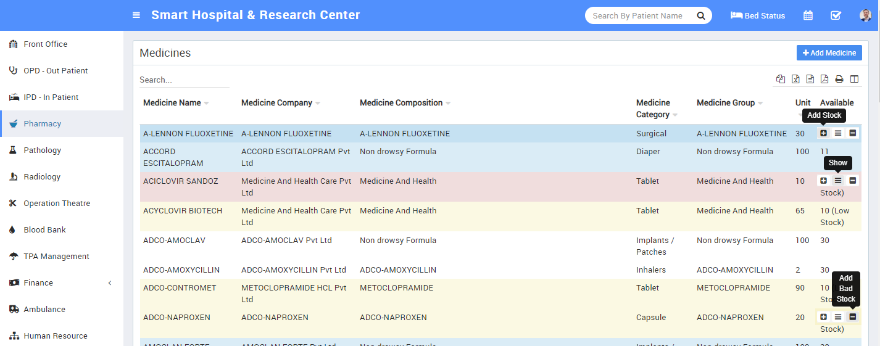
Task: Focus the Search By Patient Name field
Action: click(639, 15)
